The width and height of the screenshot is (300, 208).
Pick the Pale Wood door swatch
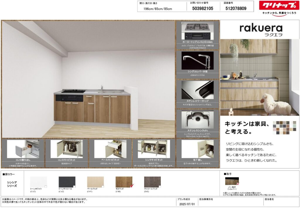95,182
